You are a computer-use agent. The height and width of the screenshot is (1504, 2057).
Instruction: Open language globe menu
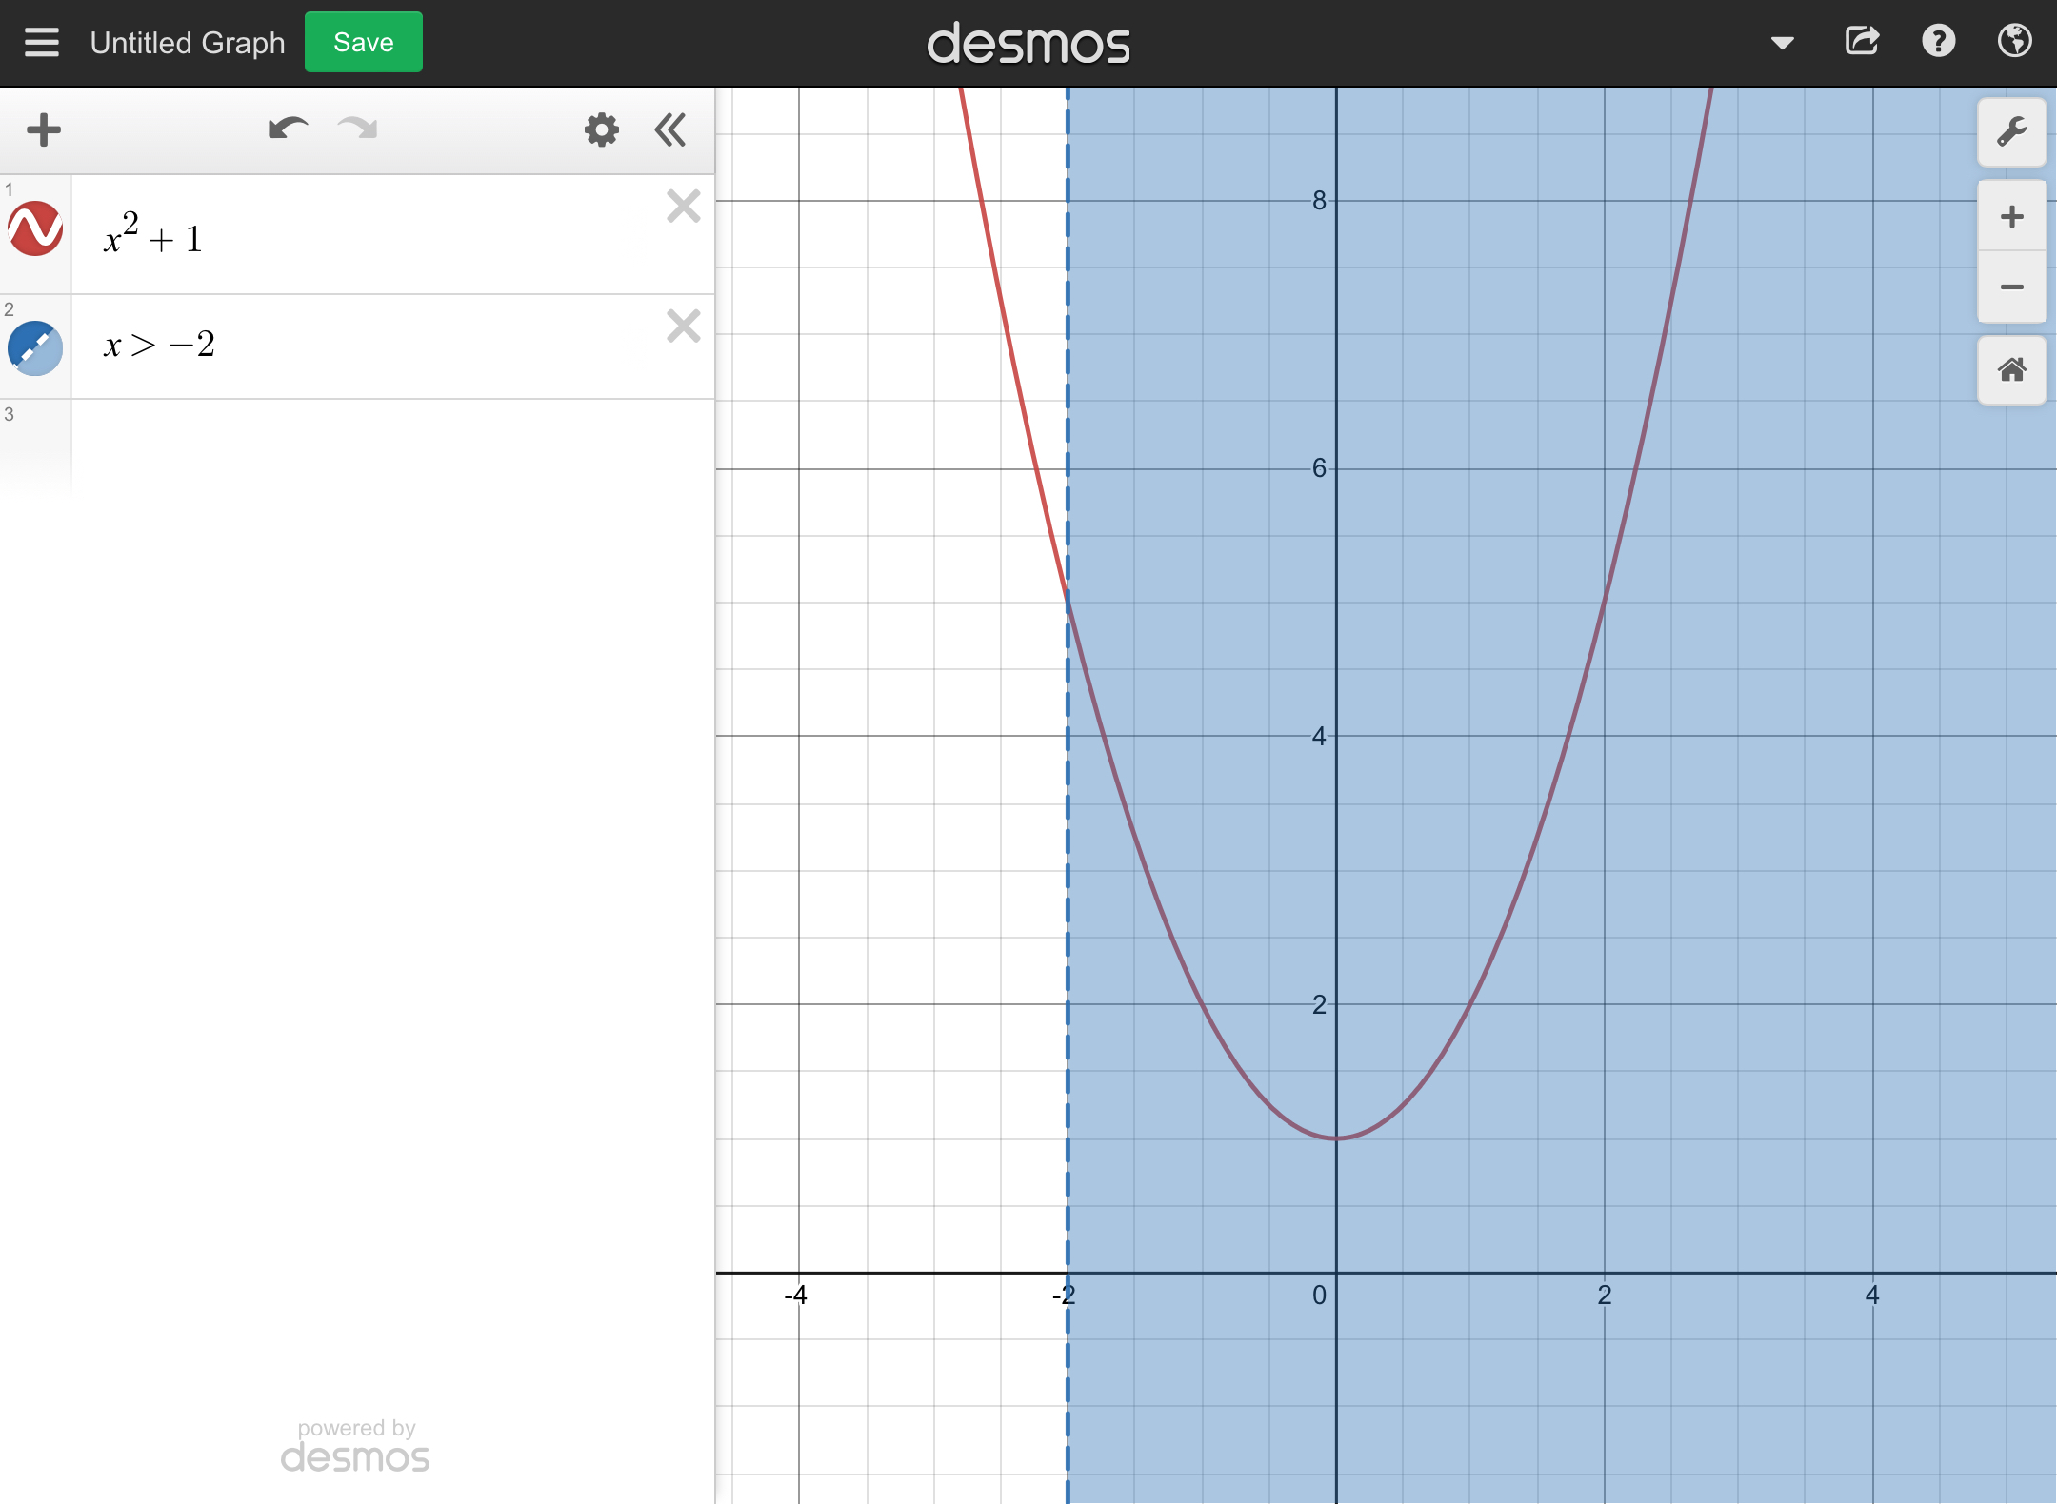[x=2014, y=42]
